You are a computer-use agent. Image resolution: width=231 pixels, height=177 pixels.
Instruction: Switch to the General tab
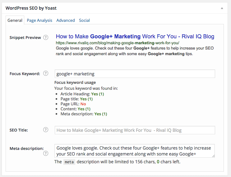[15, 20]
